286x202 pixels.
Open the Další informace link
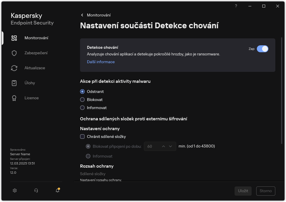tap(101, 62)
